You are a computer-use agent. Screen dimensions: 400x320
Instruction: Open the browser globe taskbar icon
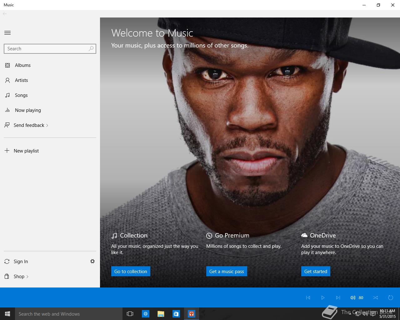pyautogui.click(x=146, y=314)
